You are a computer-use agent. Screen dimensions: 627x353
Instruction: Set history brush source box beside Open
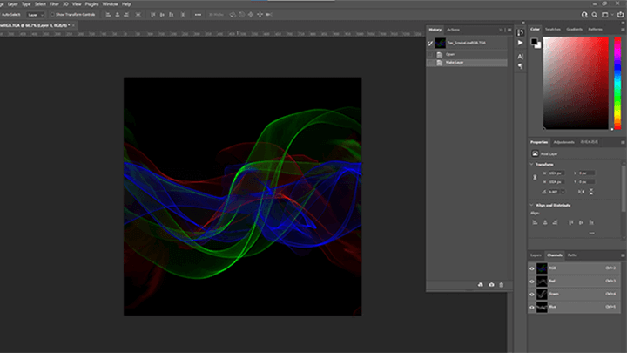(430, 54)
